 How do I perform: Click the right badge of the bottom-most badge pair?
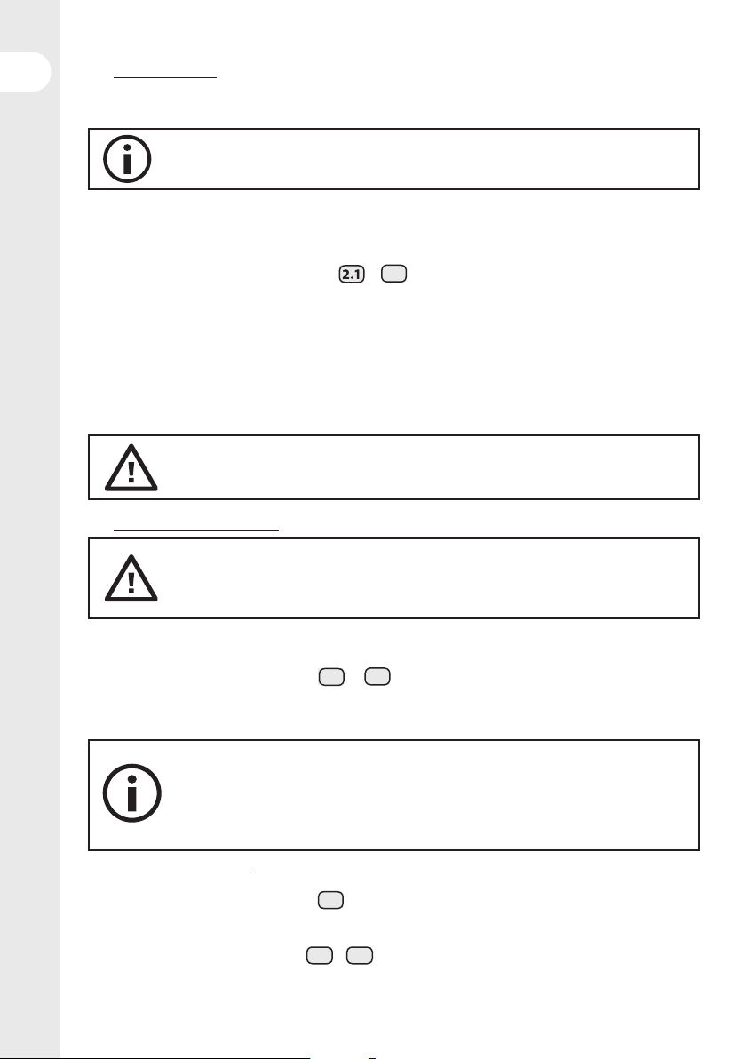click(x=360, y=956)
